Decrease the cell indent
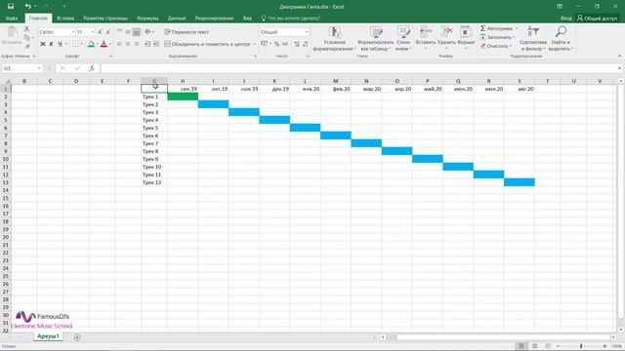 147,44
